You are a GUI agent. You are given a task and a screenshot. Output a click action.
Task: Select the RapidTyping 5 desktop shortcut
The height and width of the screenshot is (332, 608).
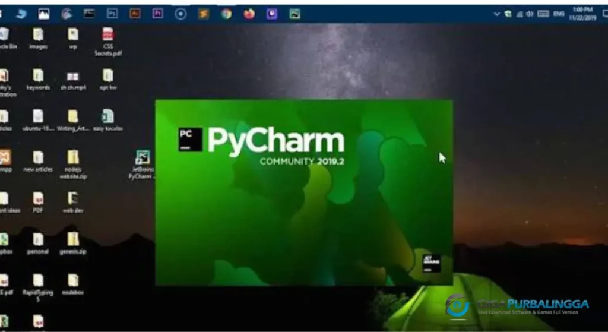point(38,288)
